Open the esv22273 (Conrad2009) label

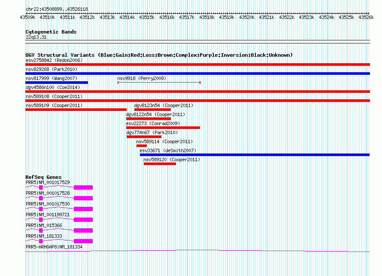(x=153, y=123)
